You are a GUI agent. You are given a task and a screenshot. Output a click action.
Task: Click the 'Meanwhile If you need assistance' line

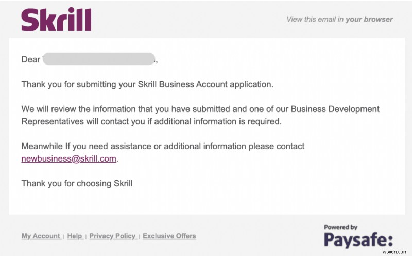click(103, 147)
